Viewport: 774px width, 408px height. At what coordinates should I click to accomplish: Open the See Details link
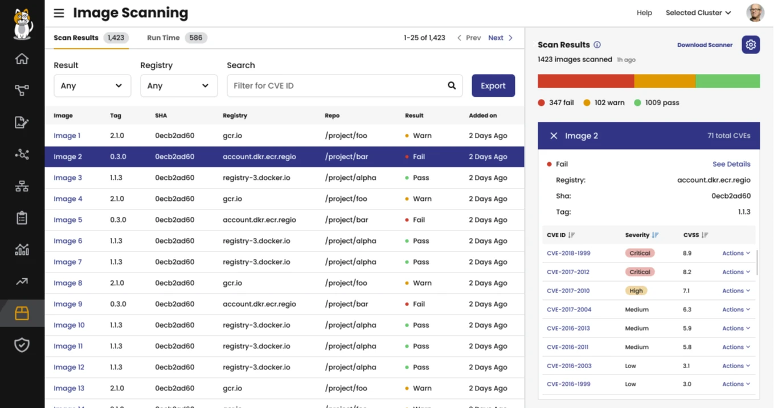(x=731, y=164)
